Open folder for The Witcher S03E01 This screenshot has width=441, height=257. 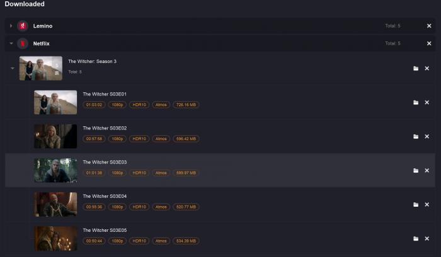416,102
